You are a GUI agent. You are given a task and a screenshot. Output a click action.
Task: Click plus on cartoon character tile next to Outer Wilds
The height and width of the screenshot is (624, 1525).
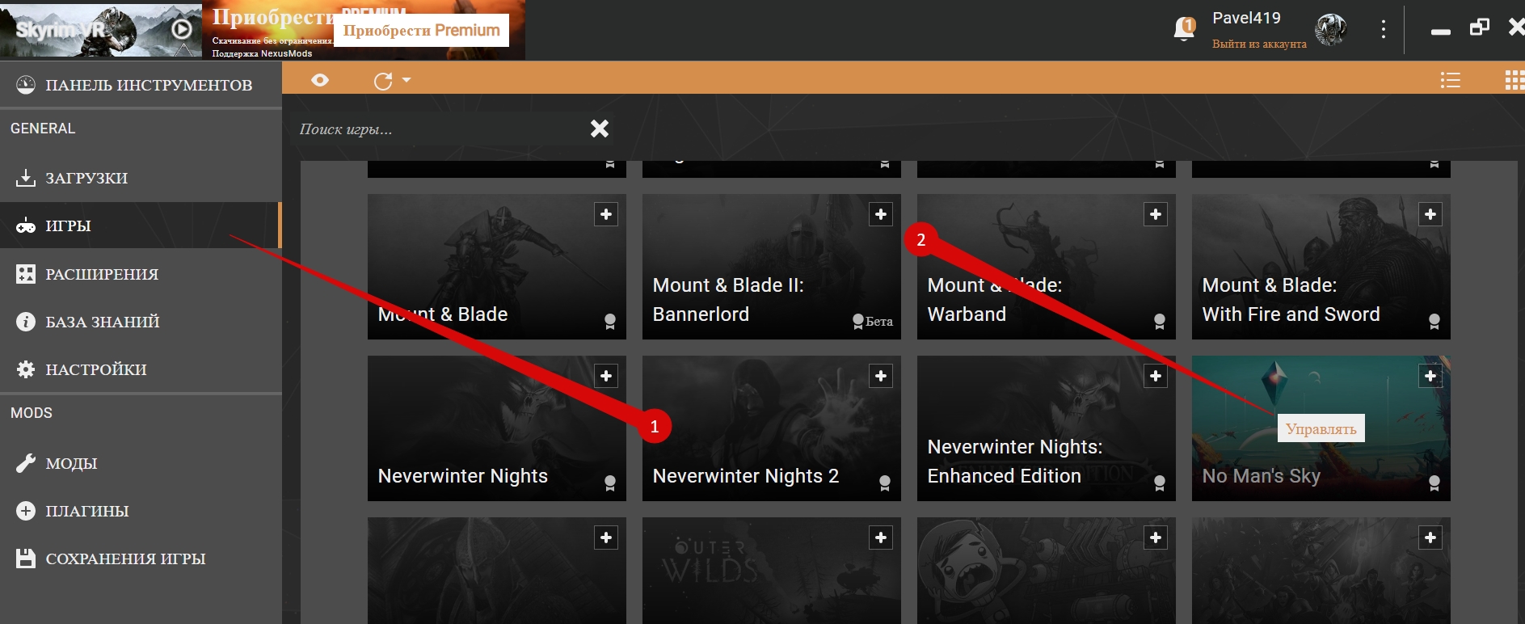[1156, 538]
